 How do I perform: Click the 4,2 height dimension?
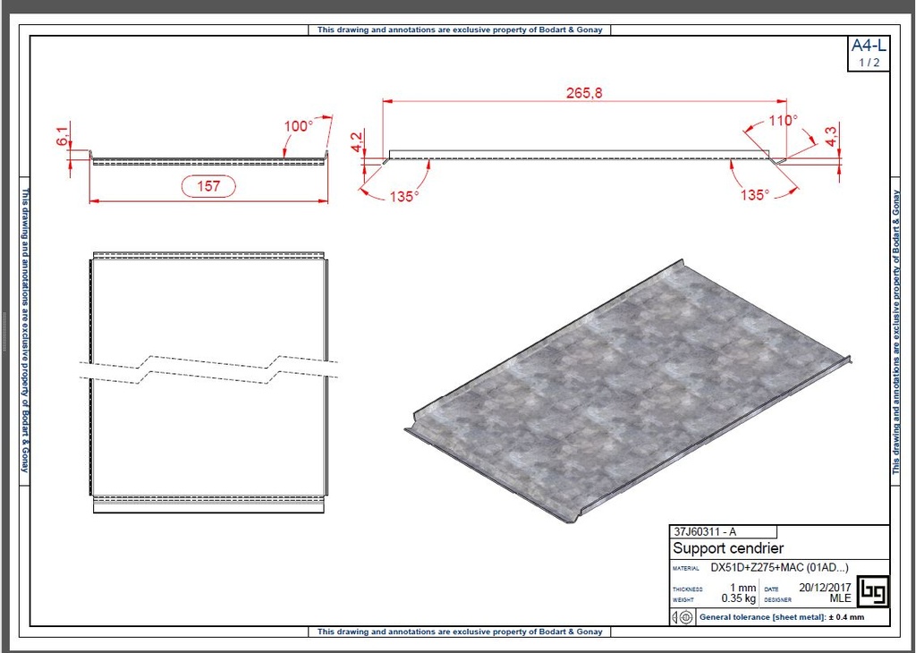(x=358, y=141)
